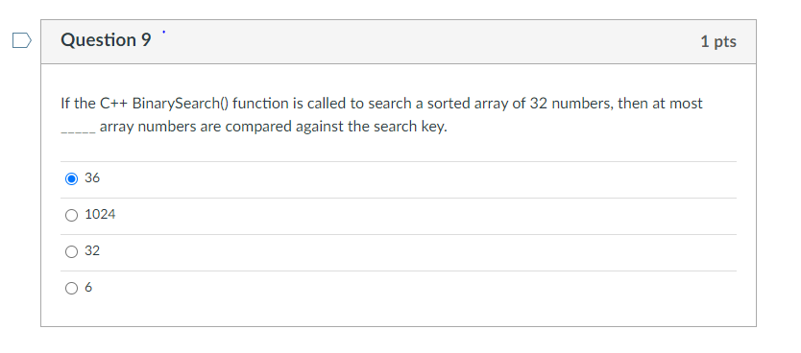
Task: Click the C++ text in the question
Action: click(x=113, y=104)
